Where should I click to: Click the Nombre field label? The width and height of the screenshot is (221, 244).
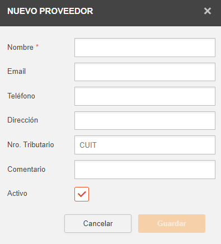[x=20, y=47]
